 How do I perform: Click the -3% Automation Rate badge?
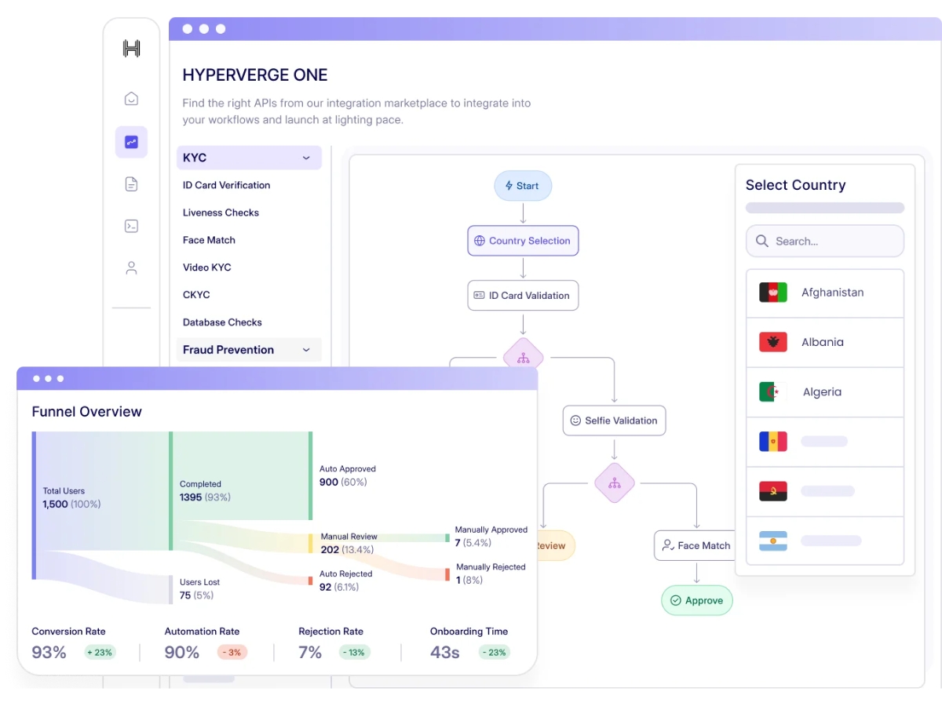click(x=231, y=652)
